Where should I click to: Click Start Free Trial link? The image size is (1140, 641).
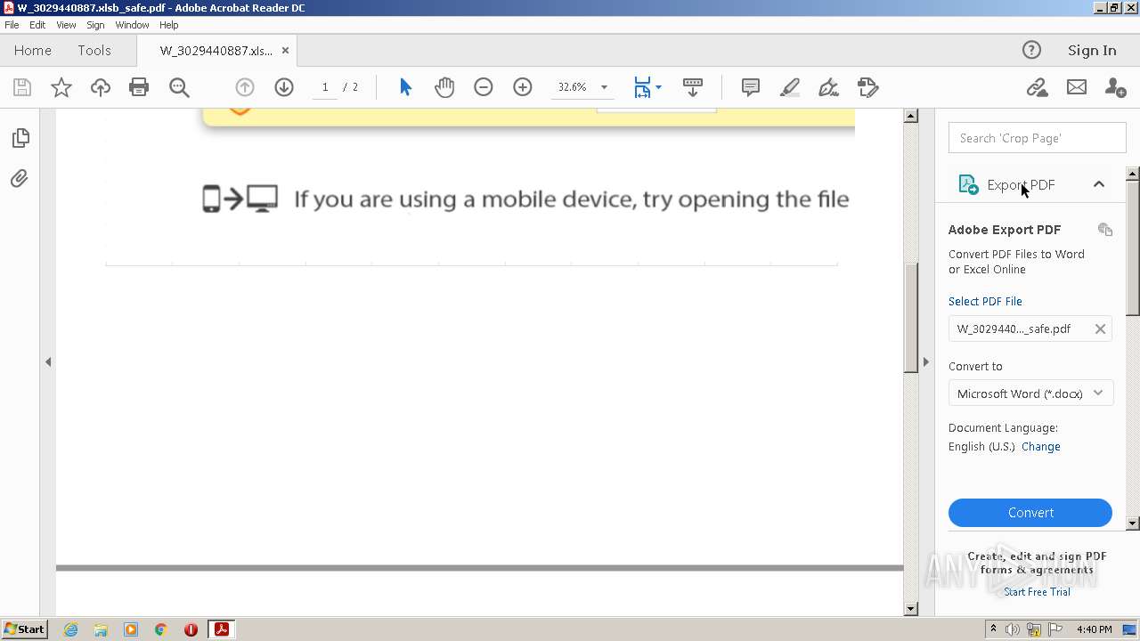coord(1037,592)
